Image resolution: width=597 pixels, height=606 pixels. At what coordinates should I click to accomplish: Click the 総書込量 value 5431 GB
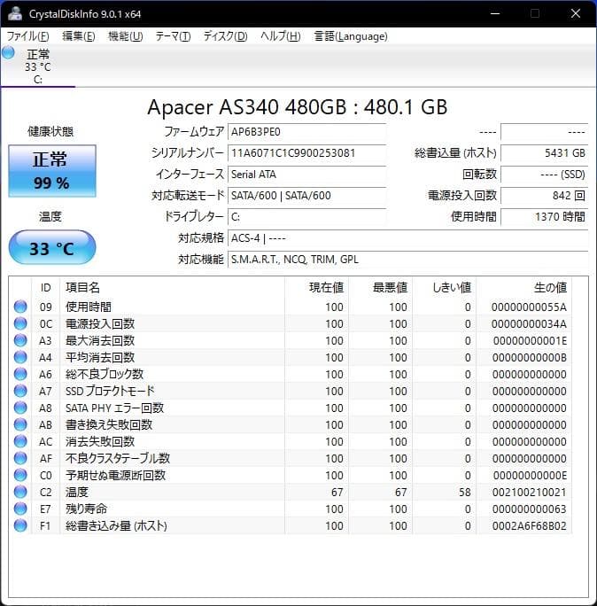click(x=545, y=153)
